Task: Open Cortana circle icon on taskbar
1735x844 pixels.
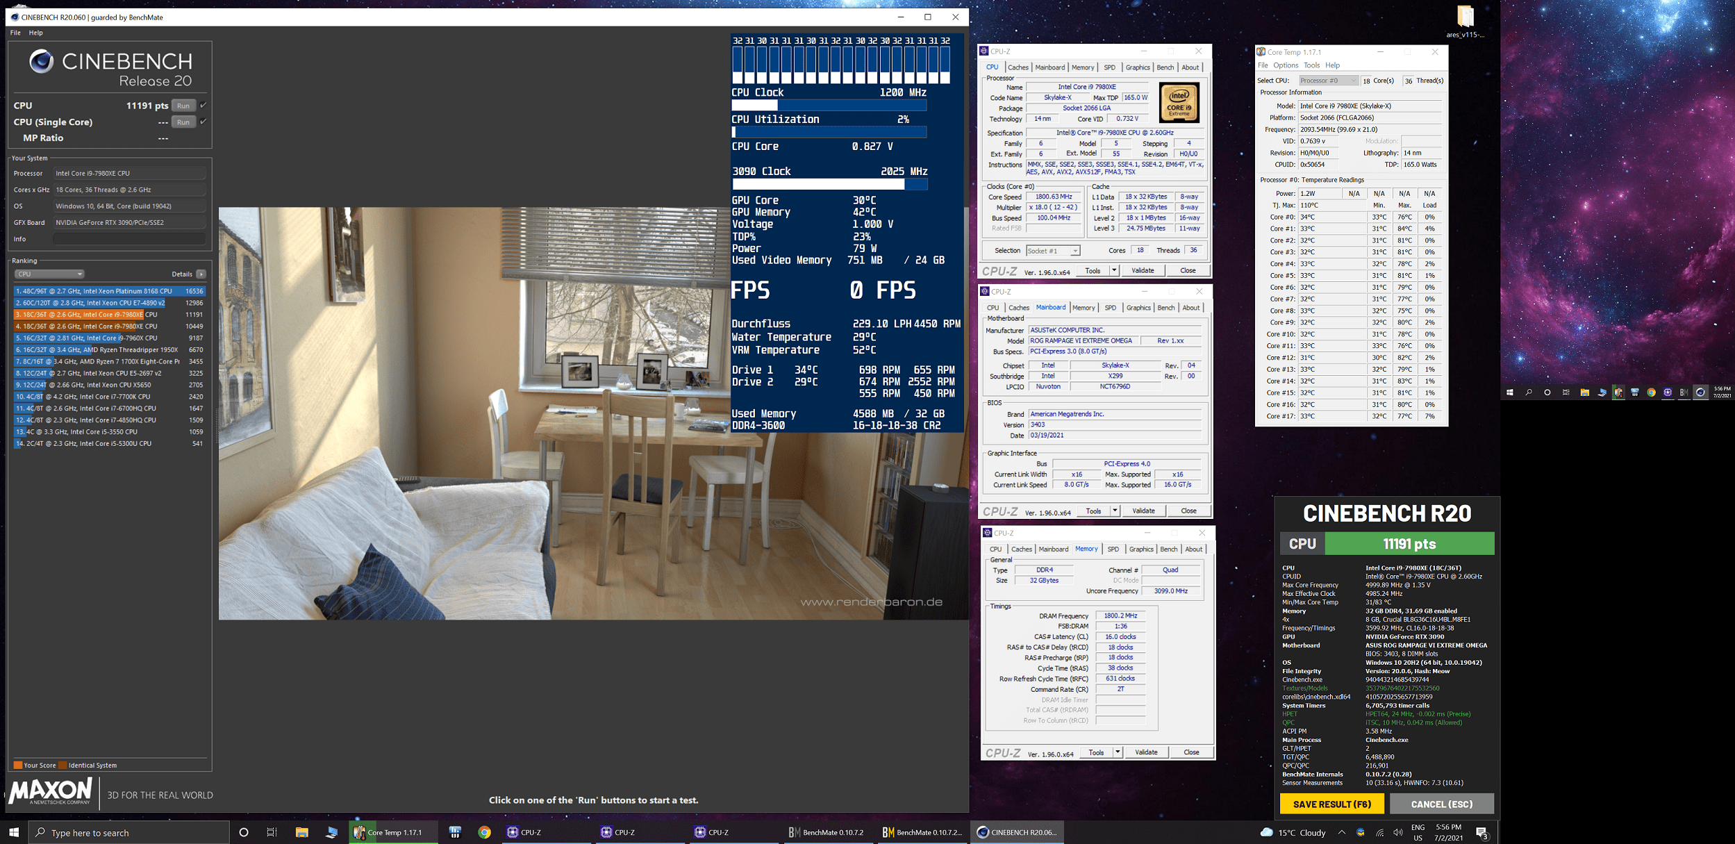Action: tap(243, 832)
